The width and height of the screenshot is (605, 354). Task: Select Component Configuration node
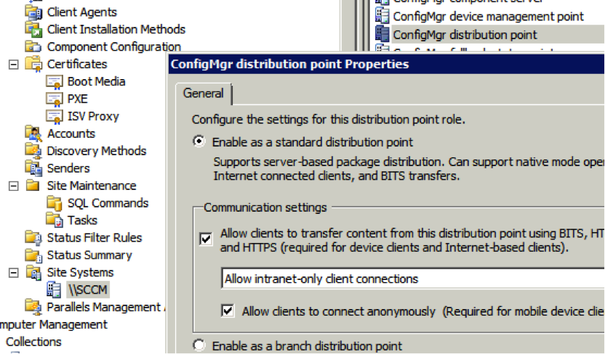pyautogui.click(x=114, y=46)
